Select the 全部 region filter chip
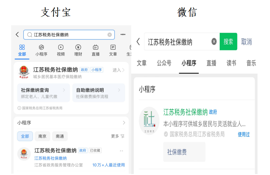Image resolution: width=270 pixels, height=175 pixels. pyautogui.click(x=25, y=136)
